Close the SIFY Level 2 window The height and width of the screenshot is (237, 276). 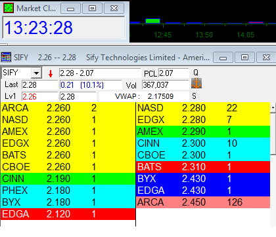[x=266, y=58]
